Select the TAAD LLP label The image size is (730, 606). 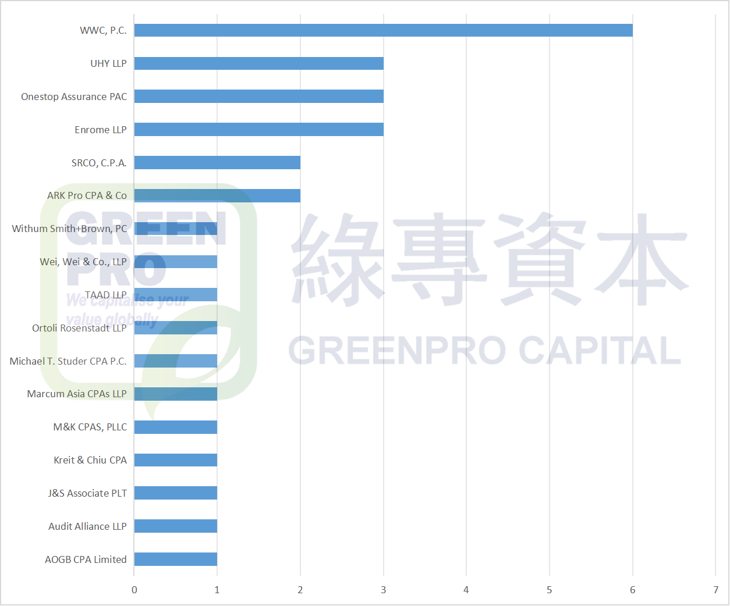(105, 295)
